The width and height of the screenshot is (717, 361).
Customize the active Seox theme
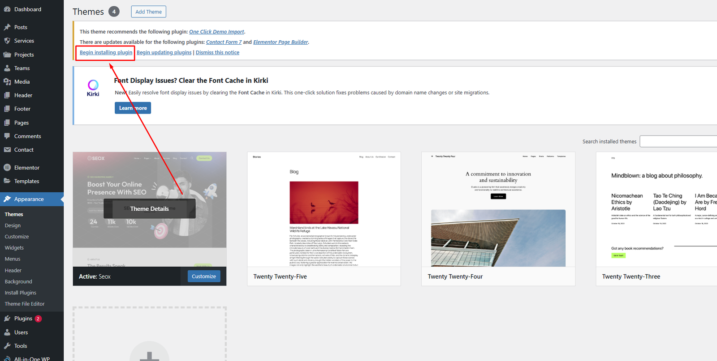(x=204, y=276)
